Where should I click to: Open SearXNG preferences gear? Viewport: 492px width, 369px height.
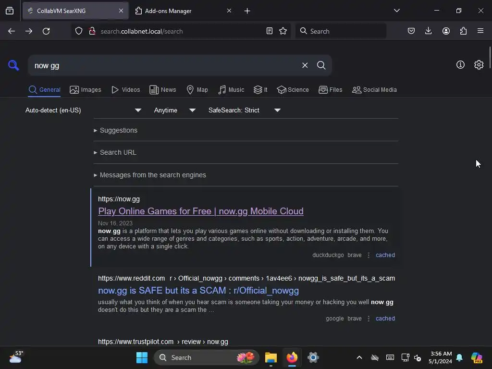[x=479, y=65]
